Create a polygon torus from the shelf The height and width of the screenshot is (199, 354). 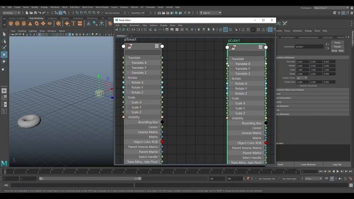pyautogui.click(x=37, y=23)
